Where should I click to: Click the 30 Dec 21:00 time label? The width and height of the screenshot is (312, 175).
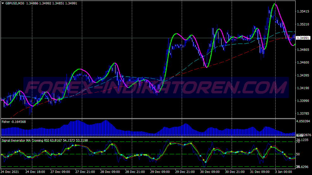pyautogui.click(x=235, y=172)
